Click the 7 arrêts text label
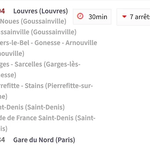150x150 pixels. coord(140,17)
